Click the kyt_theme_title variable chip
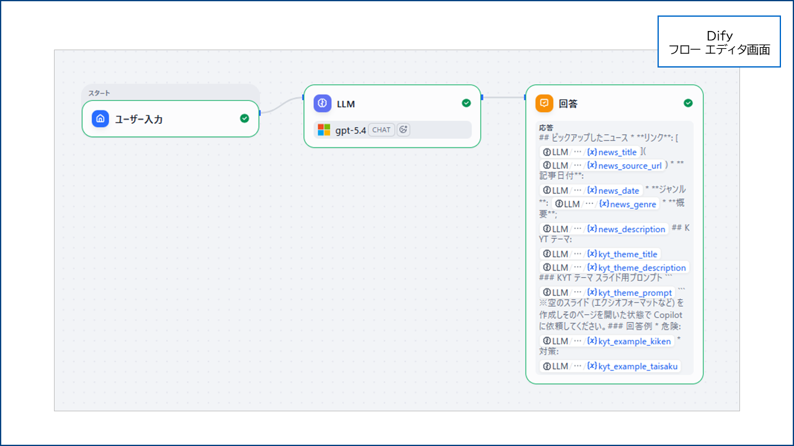Viewport: 794px width, 446px height. point(600,254)
